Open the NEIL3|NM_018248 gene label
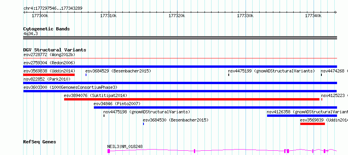The width and height of the screenshot is (348, 155). [x=125, y=146]
